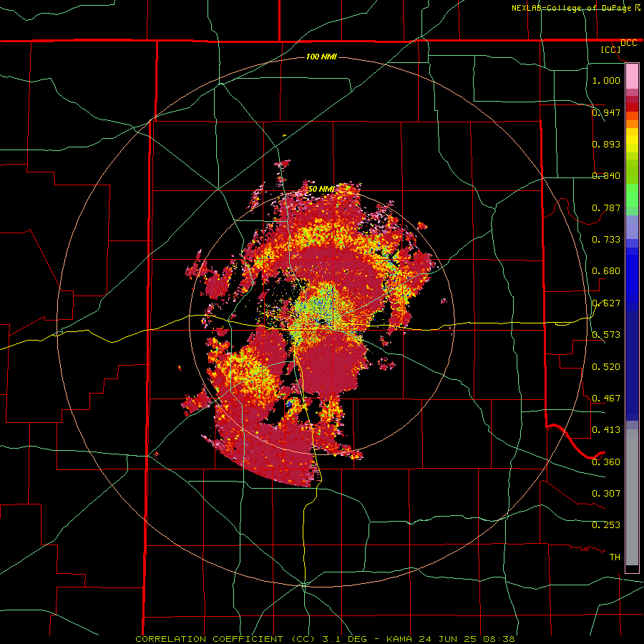Click the 0.360 legend value

click(x=606, y=462)
